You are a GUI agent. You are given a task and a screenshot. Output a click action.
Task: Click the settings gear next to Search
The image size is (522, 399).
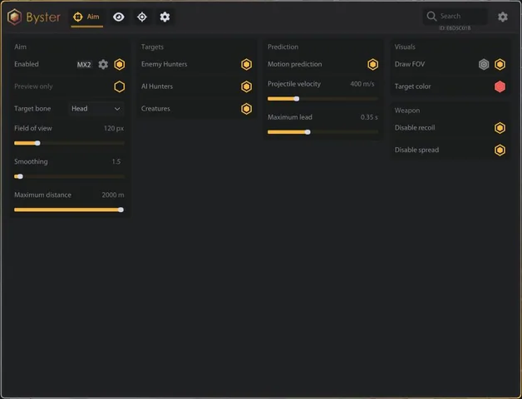503,17
